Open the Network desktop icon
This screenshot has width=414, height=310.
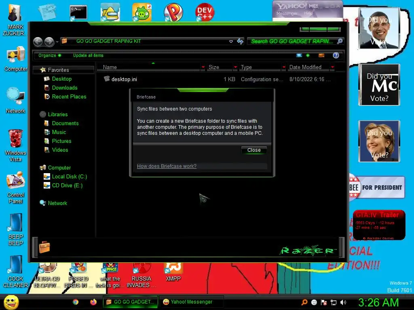(x=16, y=101)
